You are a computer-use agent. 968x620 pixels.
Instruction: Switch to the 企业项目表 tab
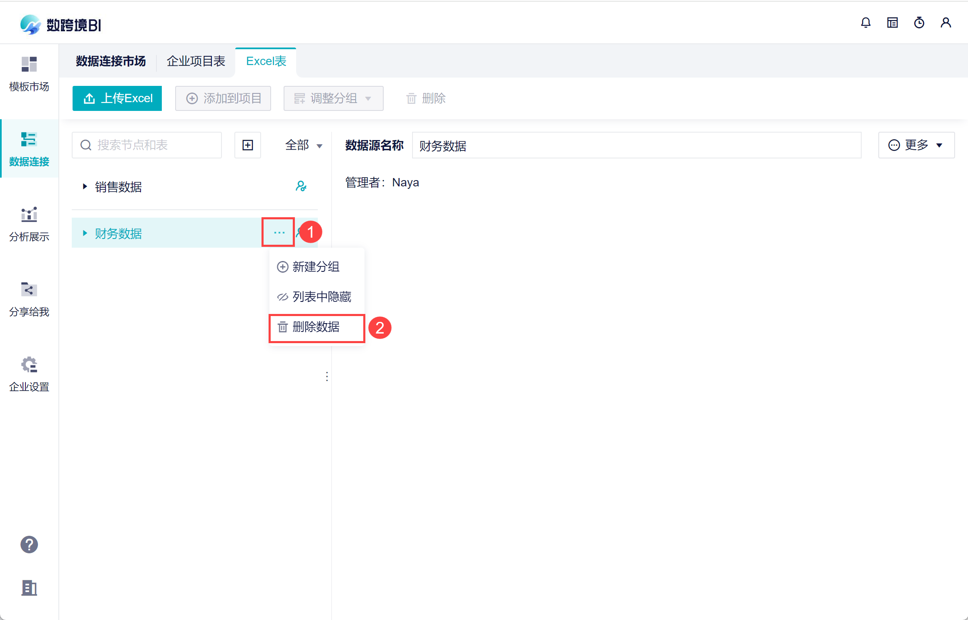(x=196, y=61)
